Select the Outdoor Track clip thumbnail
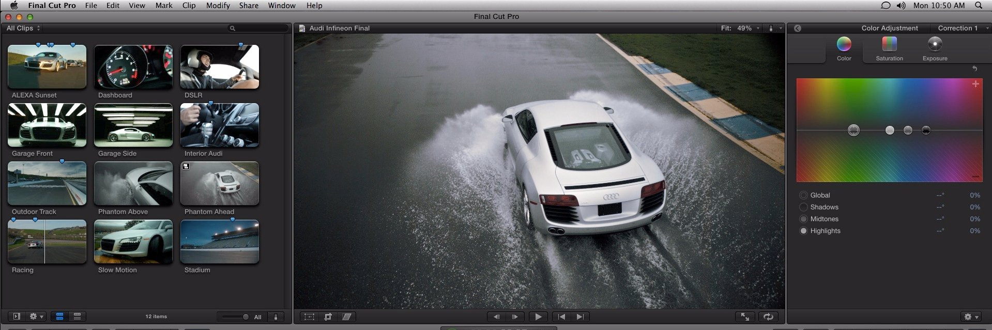Screen dimensions: 992x330 47,183
